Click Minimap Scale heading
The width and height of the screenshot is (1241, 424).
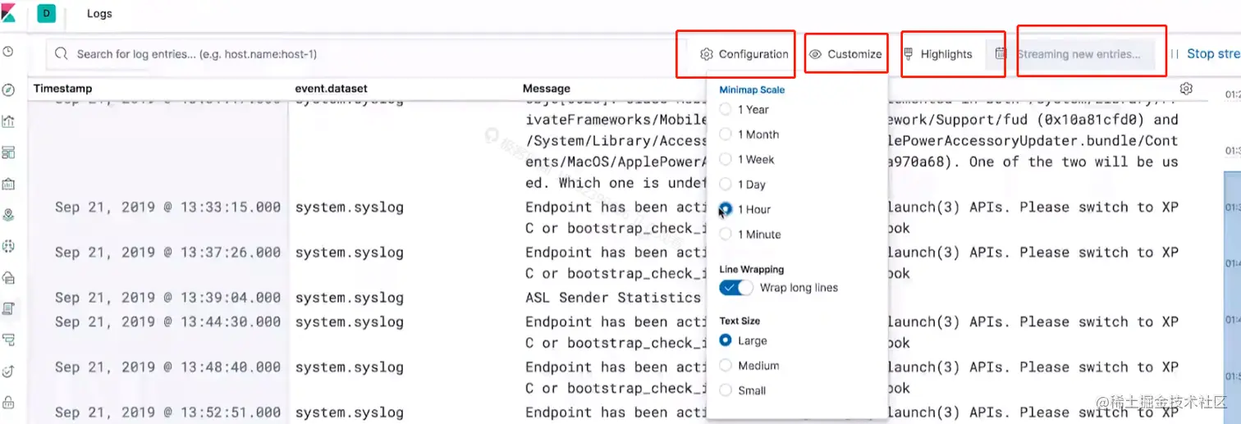tap(752, 90)
